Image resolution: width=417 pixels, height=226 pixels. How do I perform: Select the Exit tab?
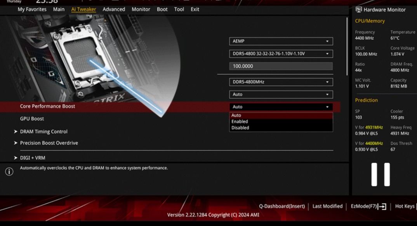(x=195, y=9)
